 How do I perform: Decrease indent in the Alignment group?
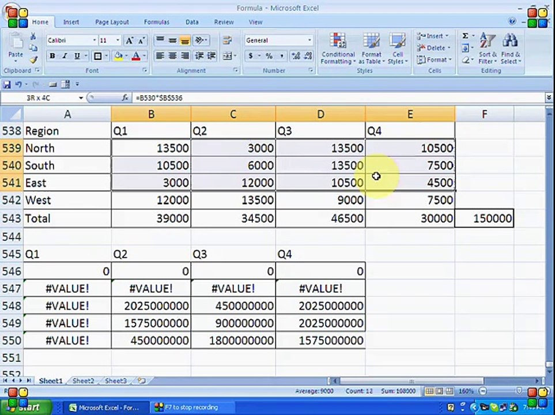coord(199,55)
